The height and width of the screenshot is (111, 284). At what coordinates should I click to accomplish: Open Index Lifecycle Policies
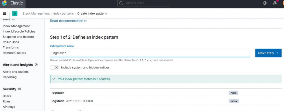[19, 31]
